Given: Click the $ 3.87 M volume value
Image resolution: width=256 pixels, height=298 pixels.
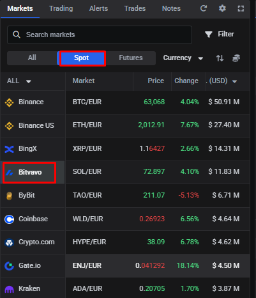Looking at the screenshot, I should (226, 288).
